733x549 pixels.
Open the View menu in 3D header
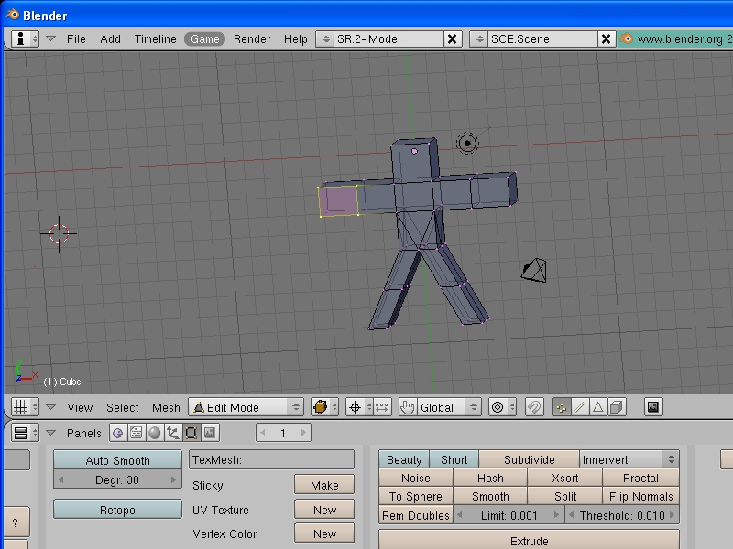[x=80, y=407]
